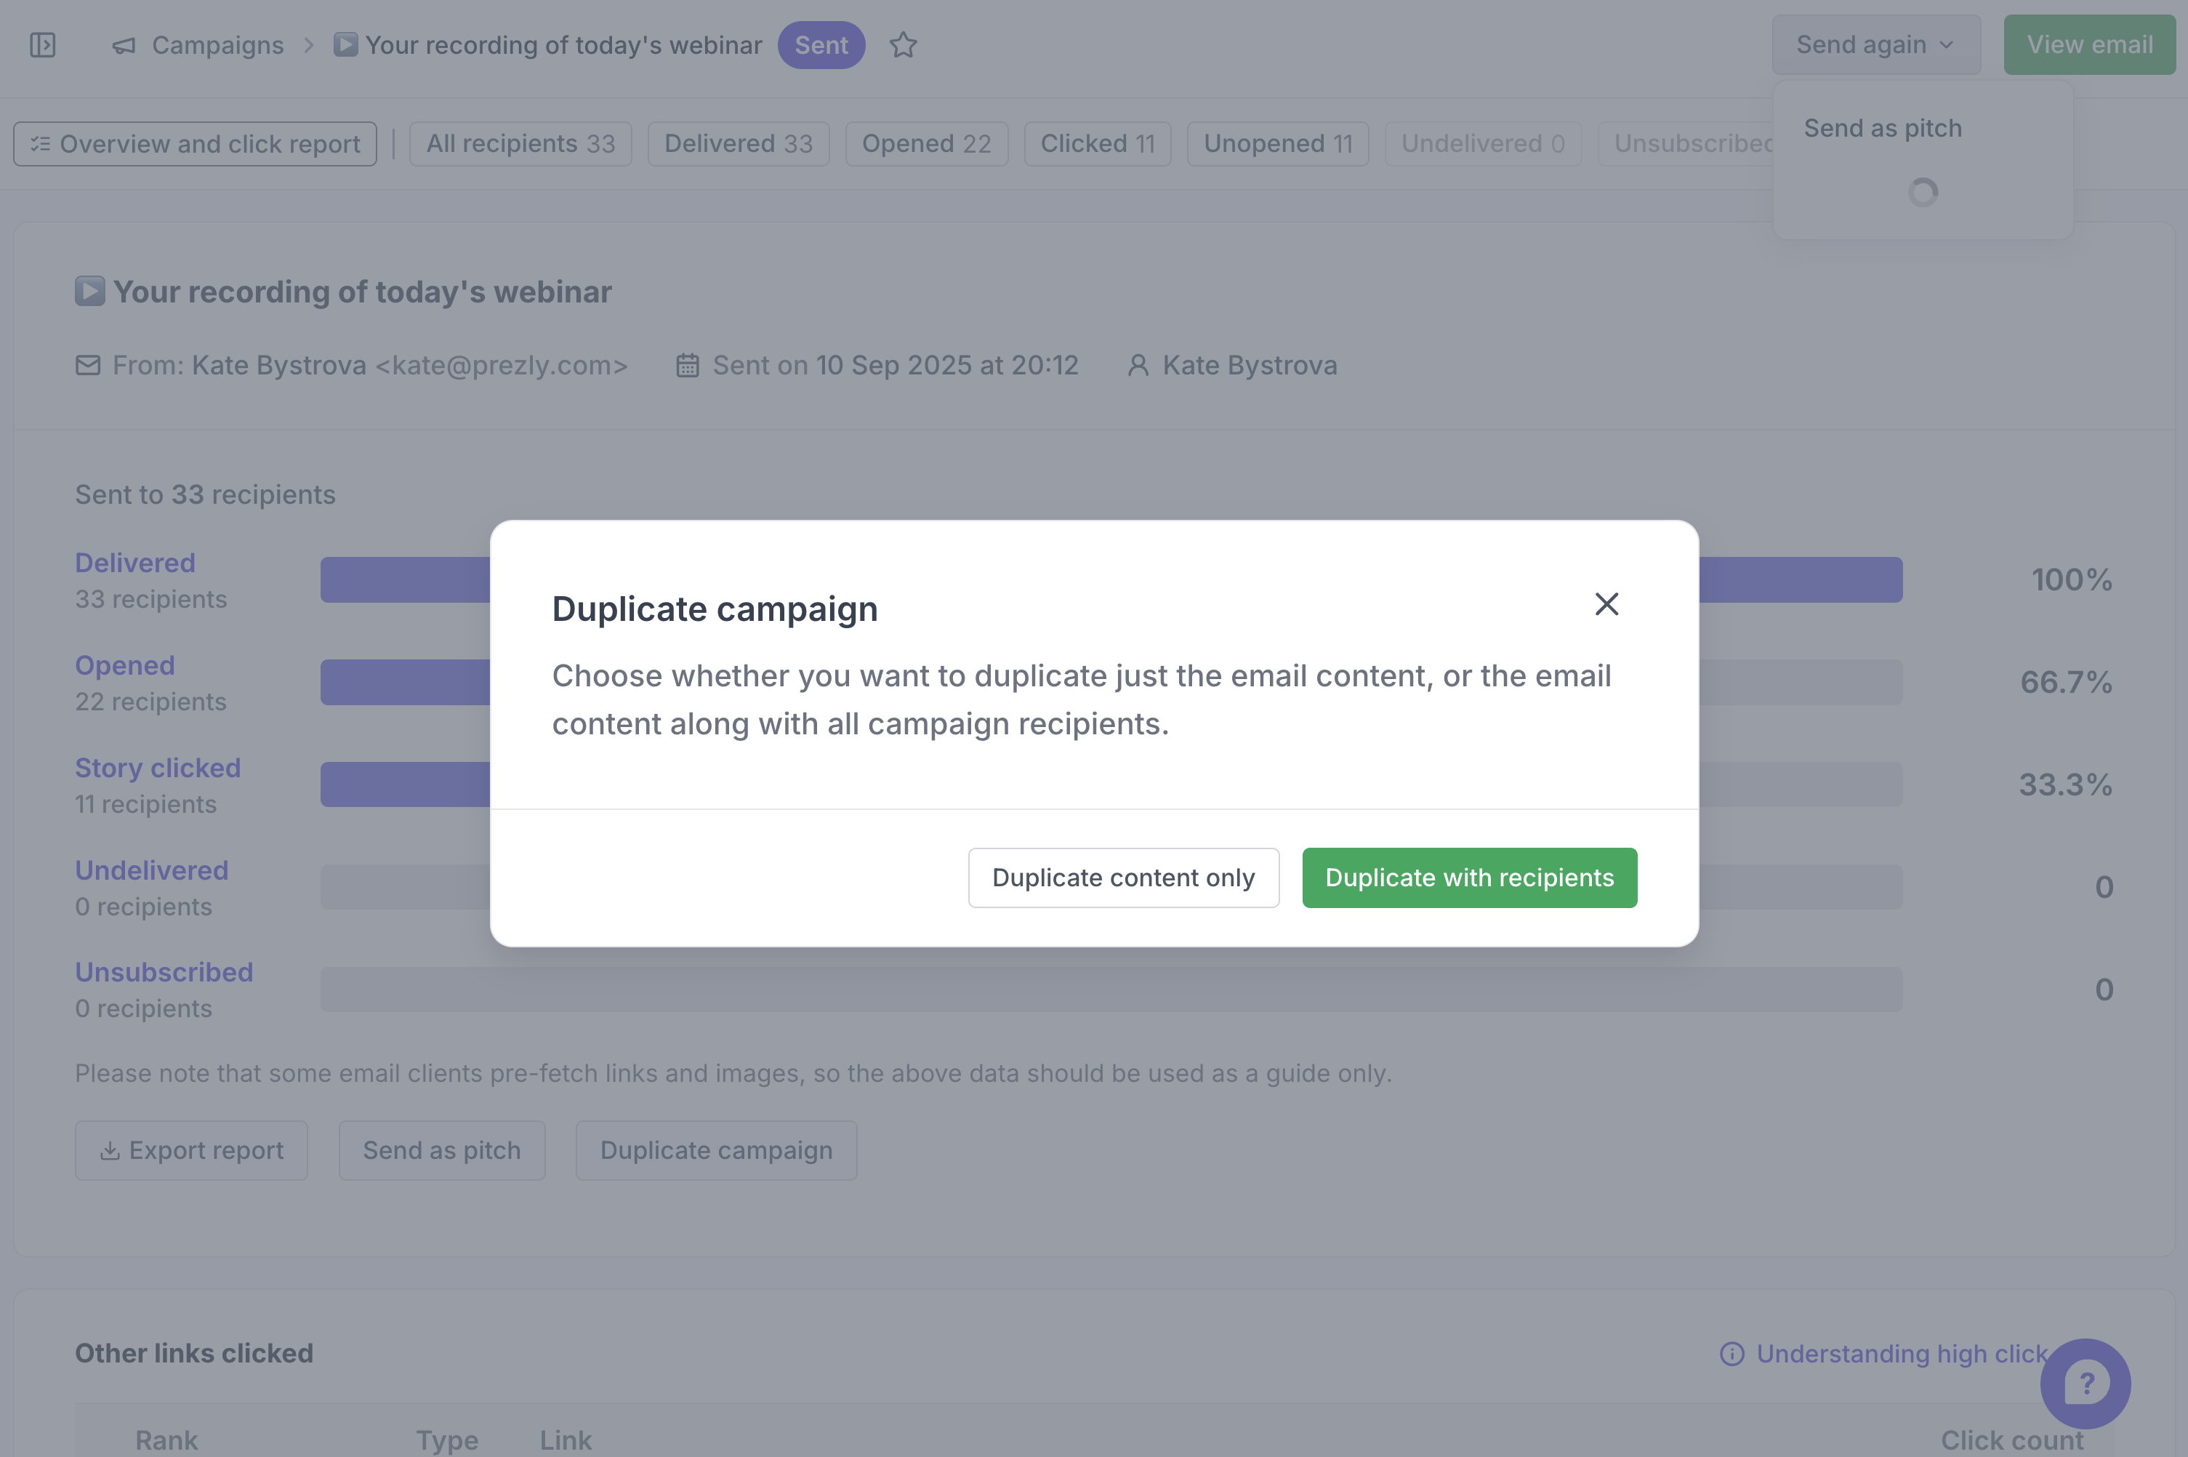Toggle the sidebar panel icon
The image size is (2188, 1457).
pyautogui.click(x=43, y=44)
